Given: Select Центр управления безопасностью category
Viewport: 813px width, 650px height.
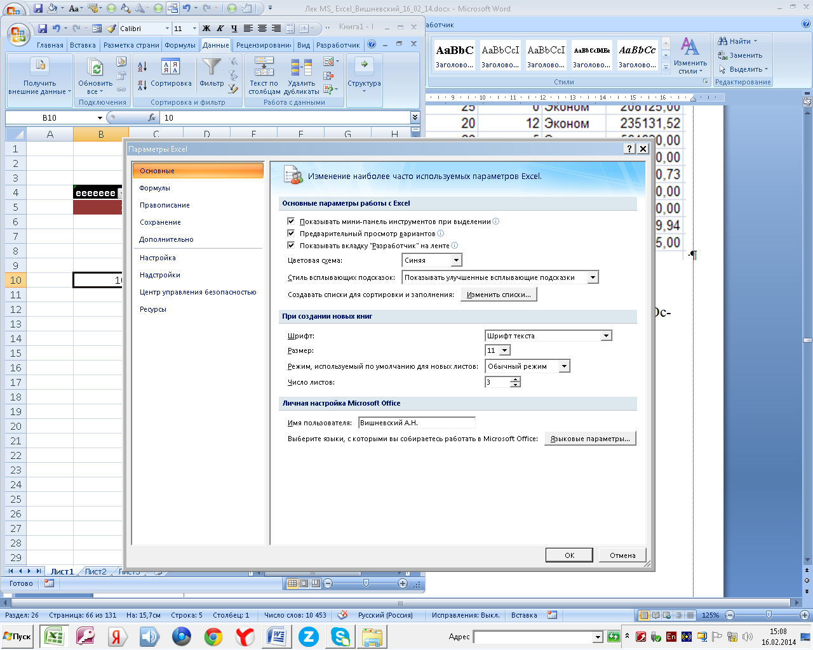Looking at the screenshot, I should pos(198,292).
